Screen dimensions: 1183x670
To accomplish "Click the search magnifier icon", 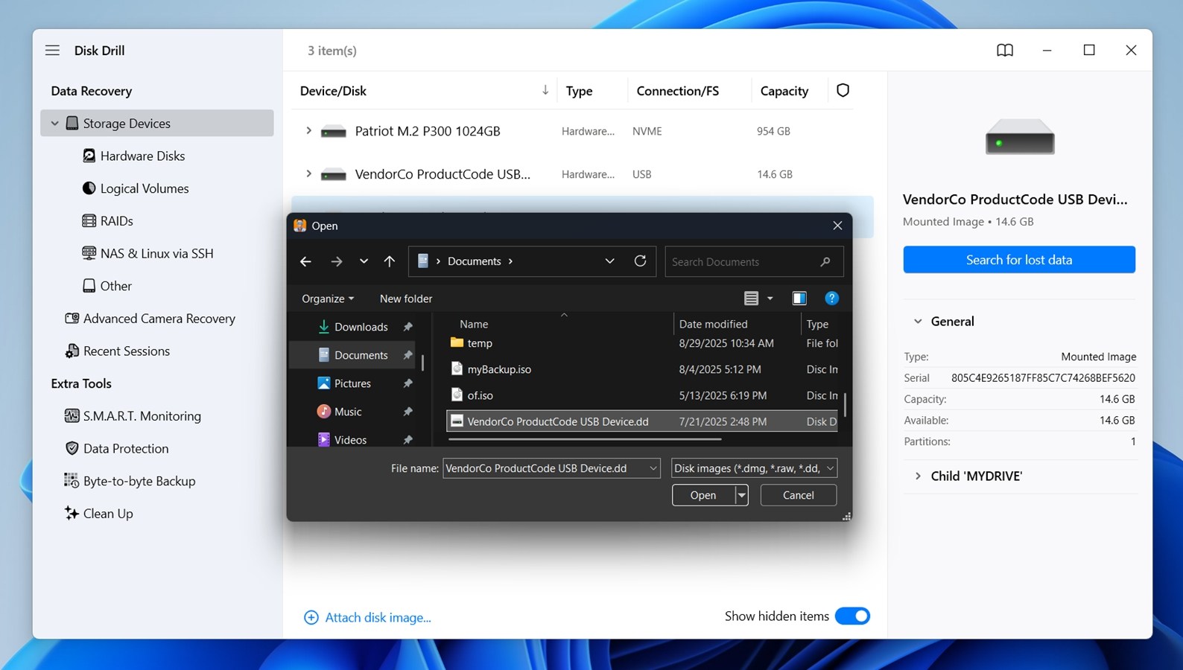I will pyautogui.click(x=825, y=262).
